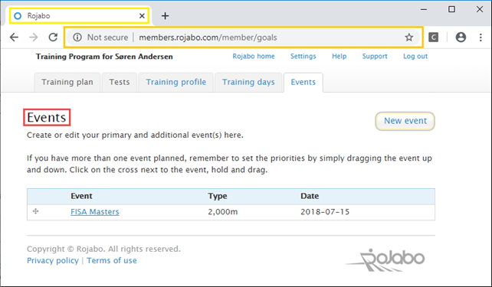Open the Help link
This screenshot has width=492, height=287.
(x=339, y=56)
